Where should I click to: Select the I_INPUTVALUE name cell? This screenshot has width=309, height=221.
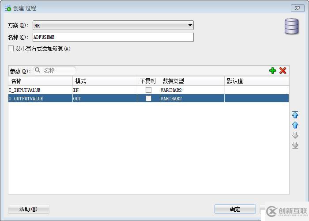(x=41, y=90)
